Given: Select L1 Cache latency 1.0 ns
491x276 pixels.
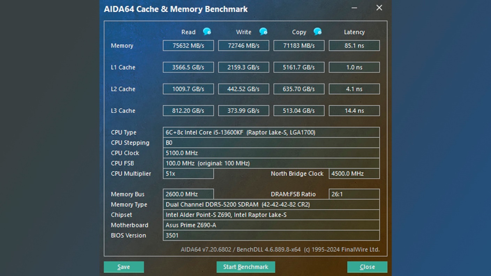Looking at the screenshot, I should tap(354, 67).
